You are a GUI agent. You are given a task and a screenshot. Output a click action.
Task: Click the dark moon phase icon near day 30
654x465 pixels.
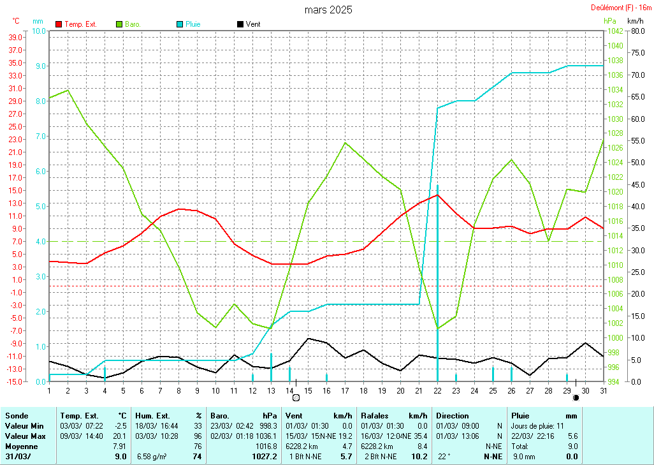(x=576, y=397)
